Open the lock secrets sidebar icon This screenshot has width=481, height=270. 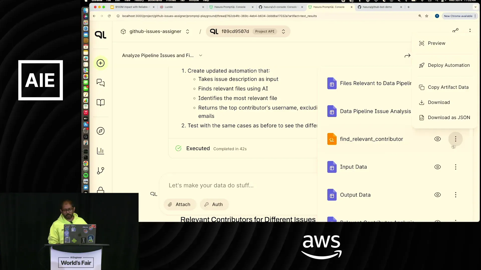pyautogui.click(x=100, y=190)
